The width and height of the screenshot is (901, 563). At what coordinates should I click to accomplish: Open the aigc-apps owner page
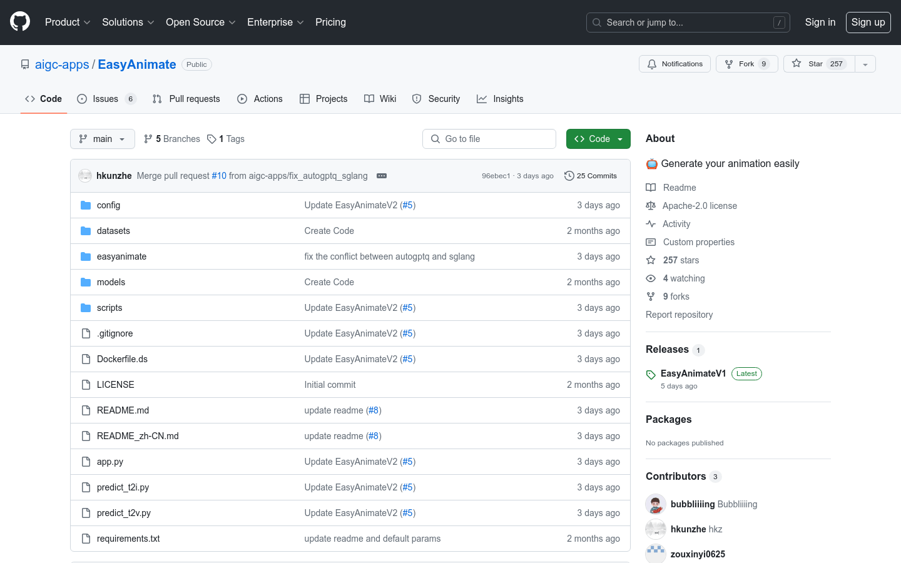click(62, 64)
